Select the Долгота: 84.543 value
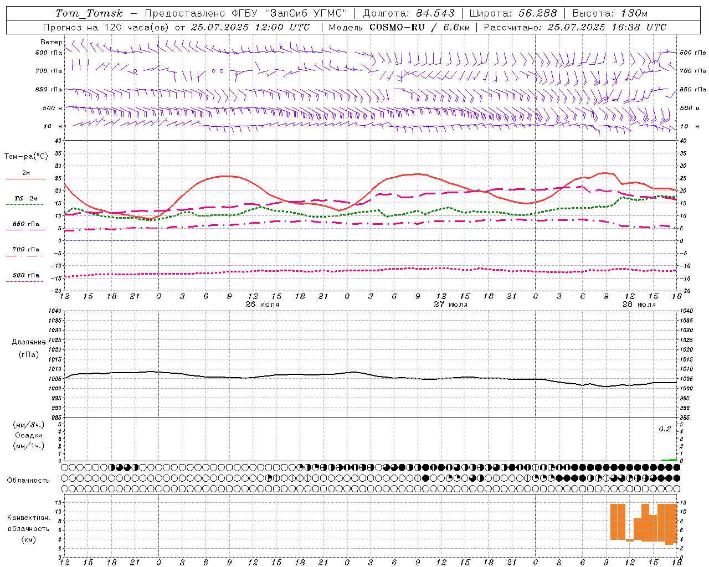Viewport: 709px width, 567px height. [409, 13]
